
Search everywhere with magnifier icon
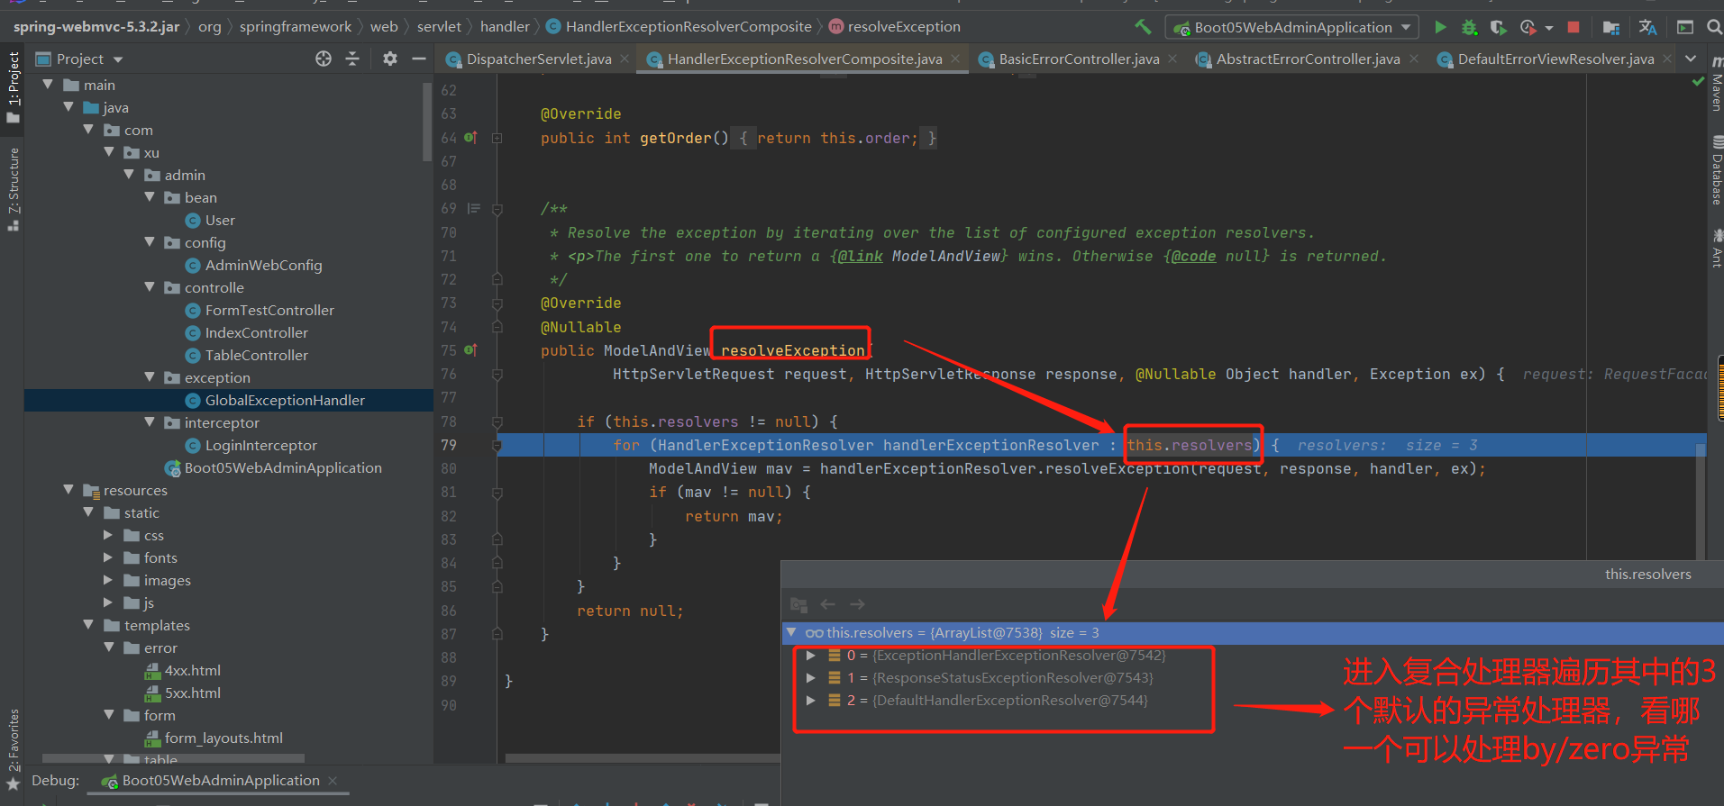[x=1714, y=27]
